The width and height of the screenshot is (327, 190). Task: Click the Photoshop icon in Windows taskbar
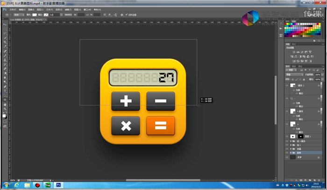point(58,185)
